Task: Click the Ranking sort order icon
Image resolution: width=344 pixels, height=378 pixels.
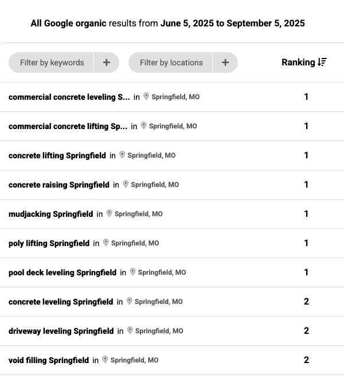Action: pos(322,62)
